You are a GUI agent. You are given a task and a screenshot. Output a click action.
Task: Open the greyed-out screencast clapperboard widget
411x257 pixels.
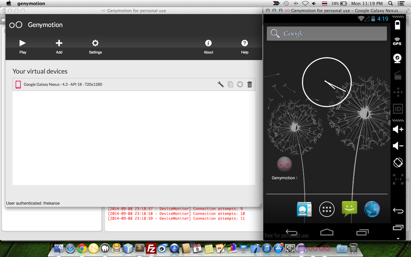398,75
